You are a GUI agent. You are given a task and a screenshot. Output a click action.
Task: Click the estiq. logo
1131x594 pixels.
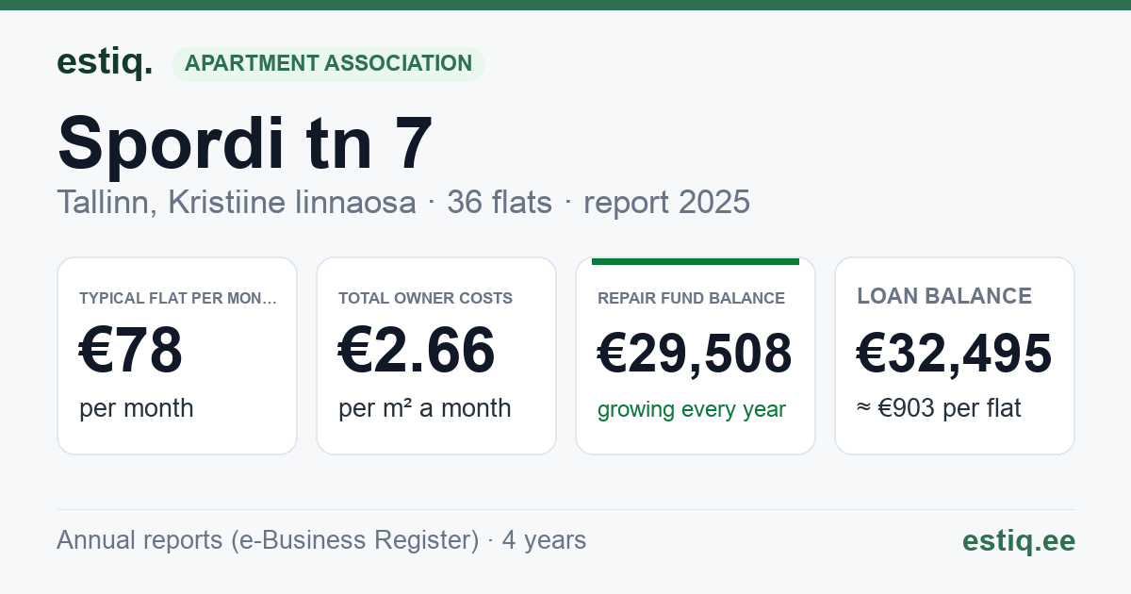point(105,62)
